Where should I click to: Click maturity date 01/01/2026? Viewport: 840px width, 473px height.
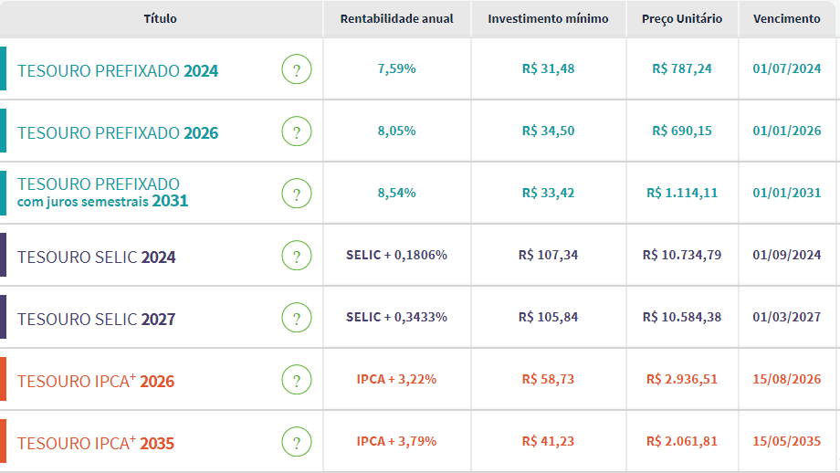click(787, 131)
